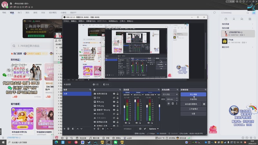Expand preview zoom dropdown below OBS preview

point(88,80)
